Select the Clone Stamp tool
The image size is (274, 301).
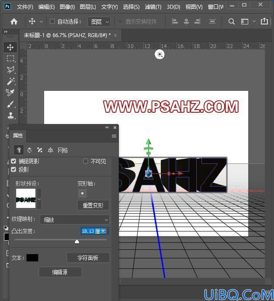(x=10, y=116)
